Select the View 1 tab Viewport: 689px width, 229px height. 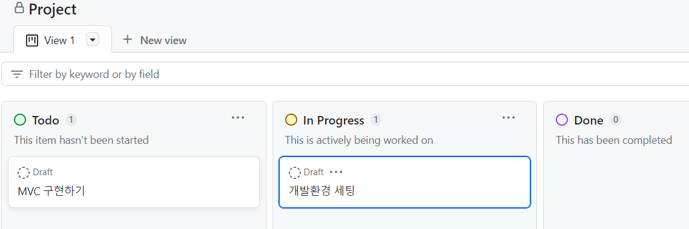pos(62,39)
